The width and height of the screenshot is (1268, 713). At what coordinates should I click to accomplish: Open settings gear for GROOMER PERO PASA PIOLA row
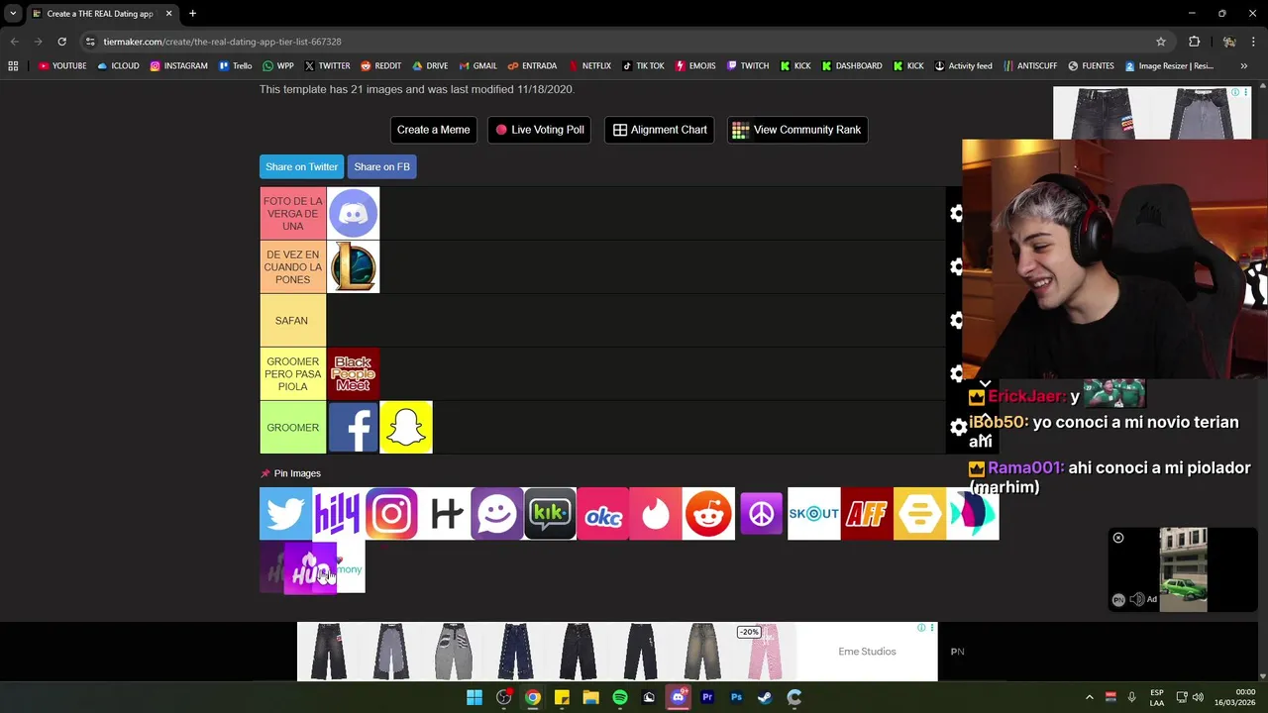[957, 373]
